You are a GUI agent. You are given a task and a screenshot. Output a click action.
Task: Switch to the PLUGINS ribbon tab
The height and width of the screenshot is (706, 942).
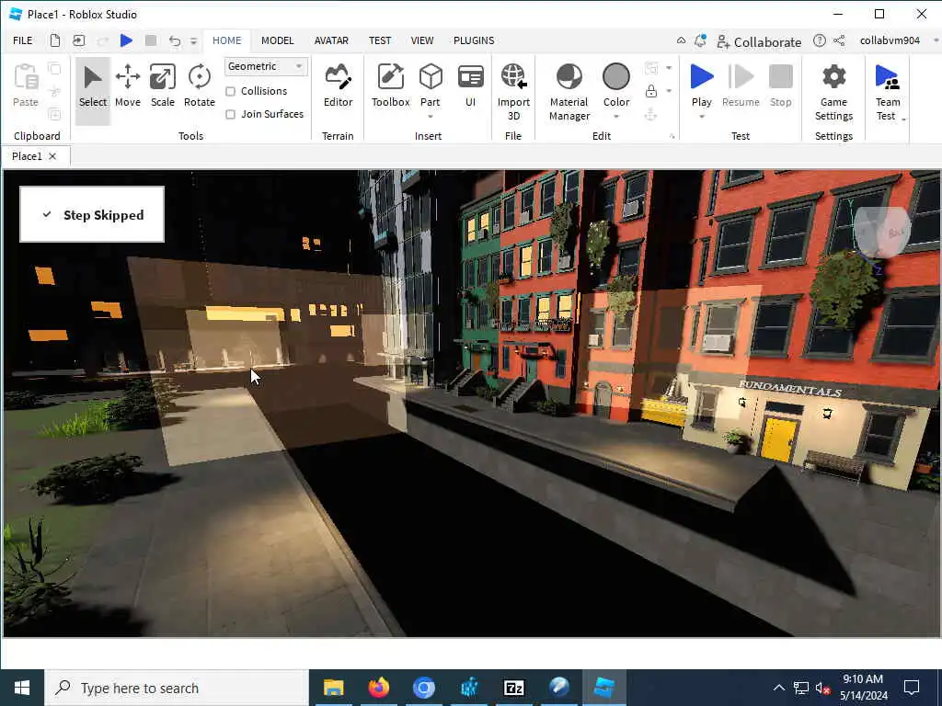tap(474, 40)
